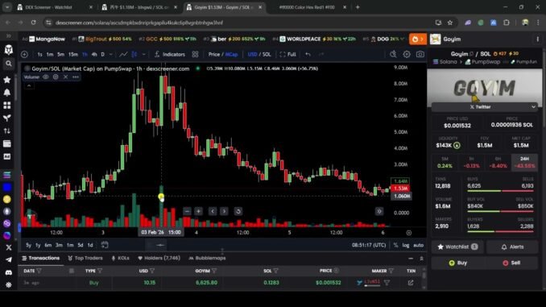This screenshot has width=546, height=307.
Task: Toggle auto scale on chart
Action: tap(419, 245)
